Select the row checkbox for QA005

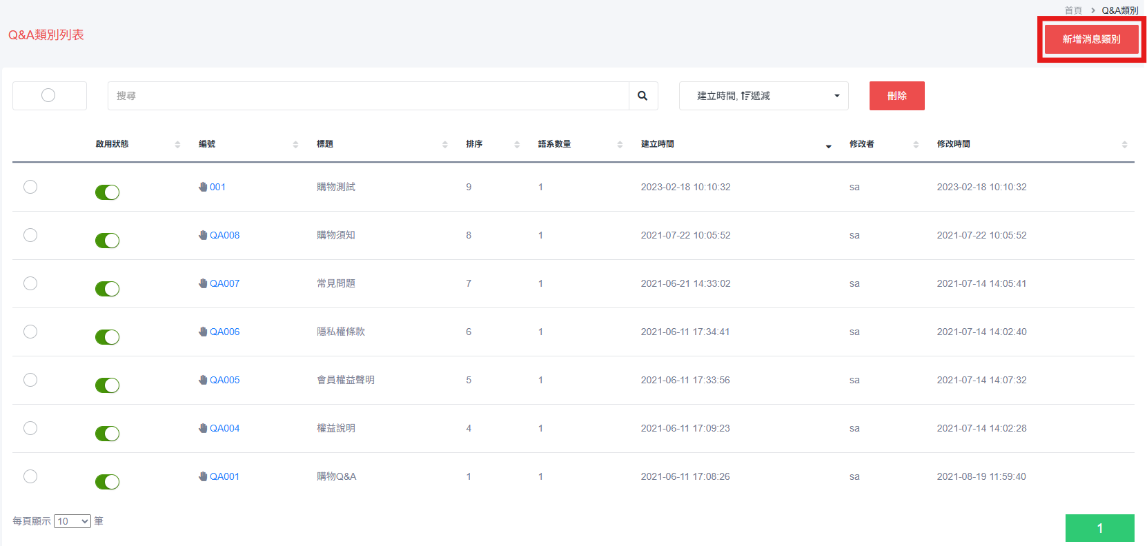point(30,380)
